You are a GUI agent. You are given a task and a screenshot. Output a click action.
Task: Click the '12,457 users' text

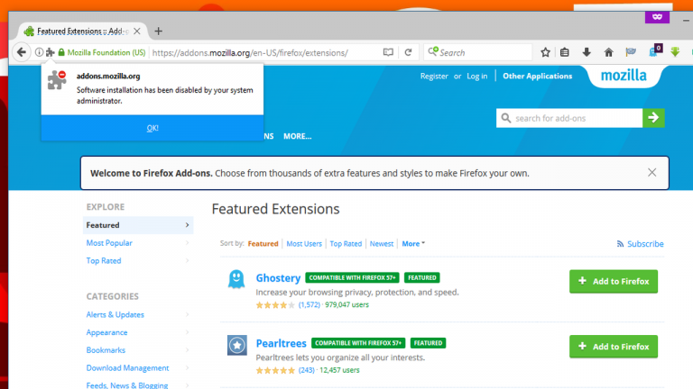click(339, 370)
